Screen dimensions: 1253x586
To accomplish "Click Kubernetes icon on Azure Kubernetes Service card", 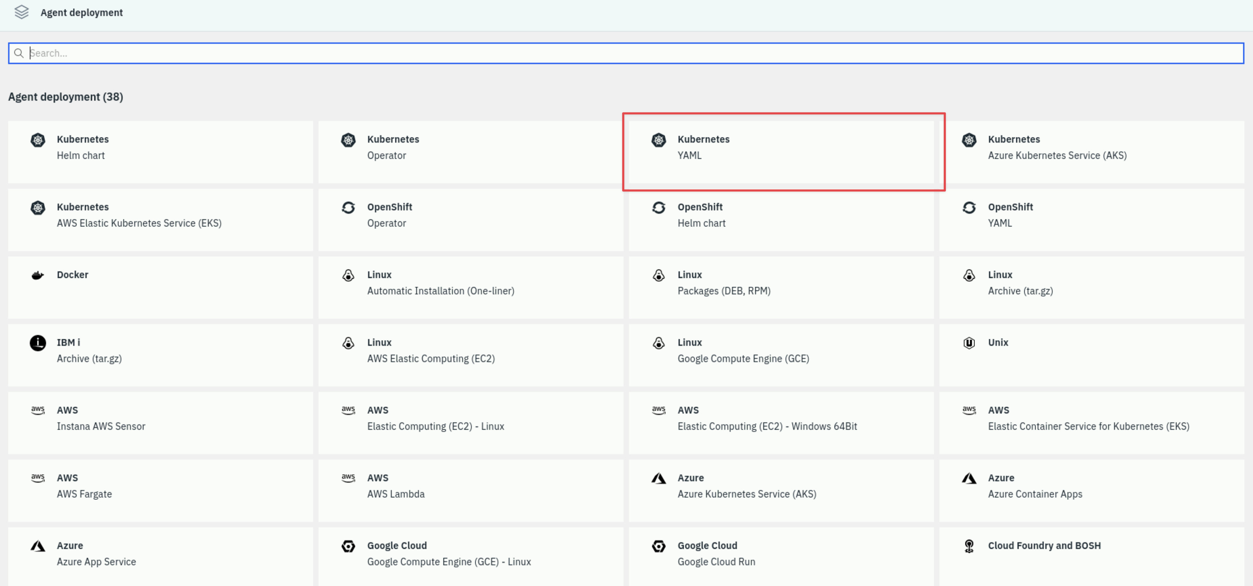I will point(969,140).
